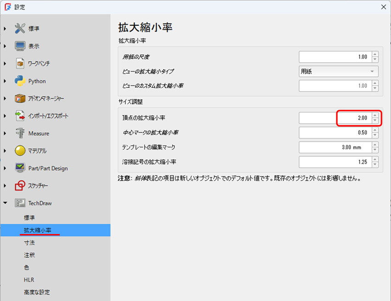
Task: Open the TechDraw 標準 sub-page
Action: [29, 217]
